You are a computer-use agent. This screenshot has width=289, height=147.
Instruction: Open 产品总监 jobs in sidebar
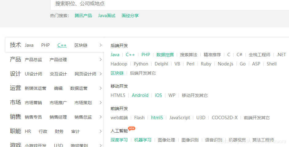(x=33, y=60)
